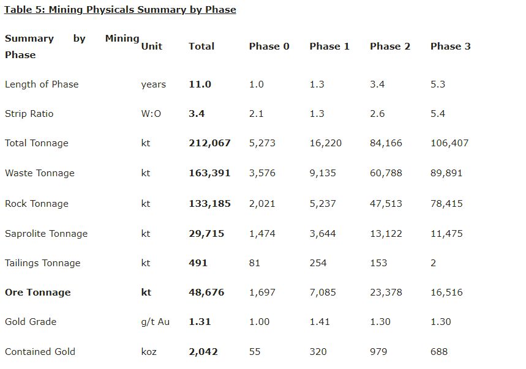526x369 pixels.
Task: Click the Rock Tonnage Phase 3 value 78,415
Action: point(446,204)
